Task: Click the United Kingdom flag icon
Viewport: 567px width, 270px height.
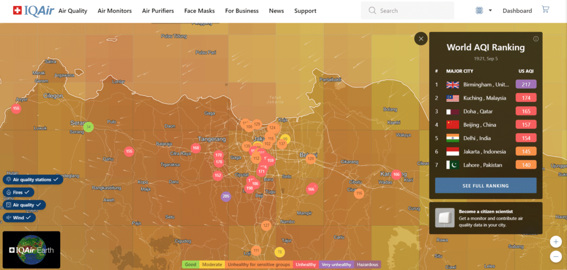Action: (x=453, y=85)
